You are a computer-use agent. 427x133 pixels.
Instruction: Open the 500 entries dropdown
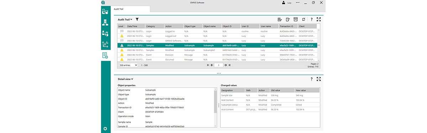click(128, 65)
